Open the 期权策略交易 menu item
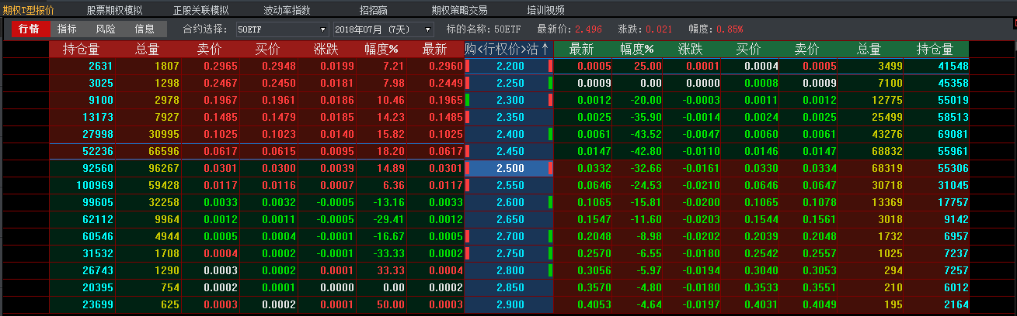This screenshot has width=1017, height=316. 459,10
